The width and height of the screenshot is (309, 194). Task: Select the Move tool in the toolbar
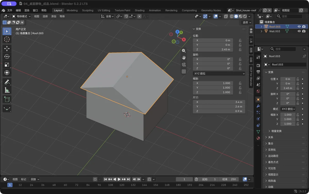click(7, 48)
